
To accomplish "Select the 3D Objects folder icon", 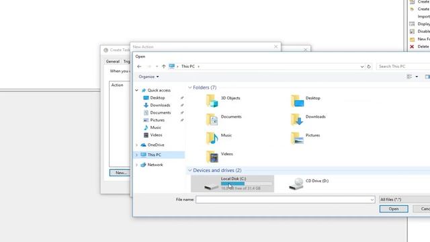I will click(x=212, y=101).
